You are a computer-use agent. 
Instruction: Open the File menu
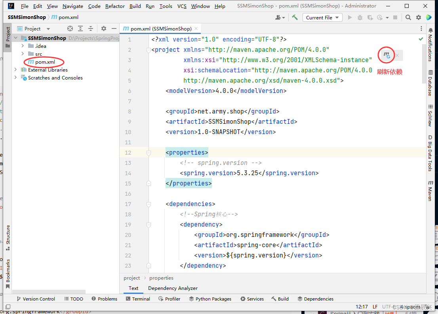click(x=25, y=6)
